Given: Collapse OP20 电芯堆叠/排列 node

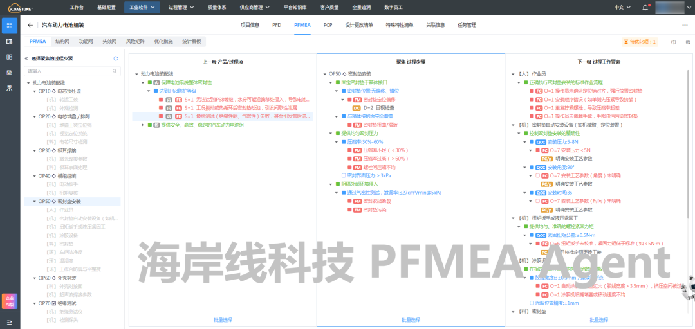Looking at the screenshot, I should (x=35, y=116).
